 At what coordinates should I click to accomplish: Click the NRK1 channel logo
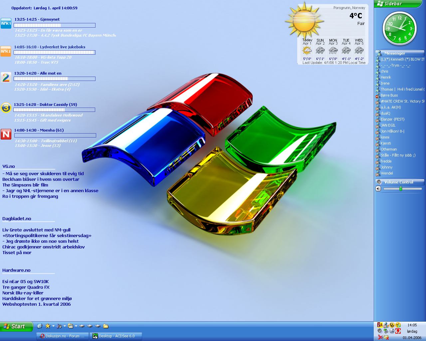[x=6, y=23]
